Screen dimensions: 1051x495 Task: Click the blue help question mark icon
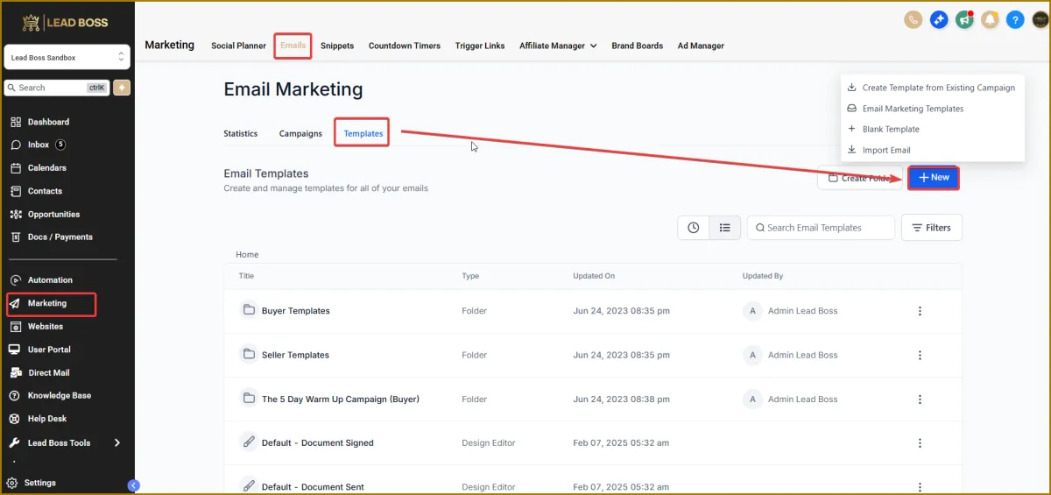coord(1015,19)
